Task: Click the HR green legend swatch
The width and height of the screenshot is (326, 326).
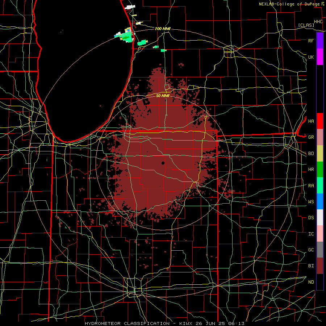Action: click(320, 169)
